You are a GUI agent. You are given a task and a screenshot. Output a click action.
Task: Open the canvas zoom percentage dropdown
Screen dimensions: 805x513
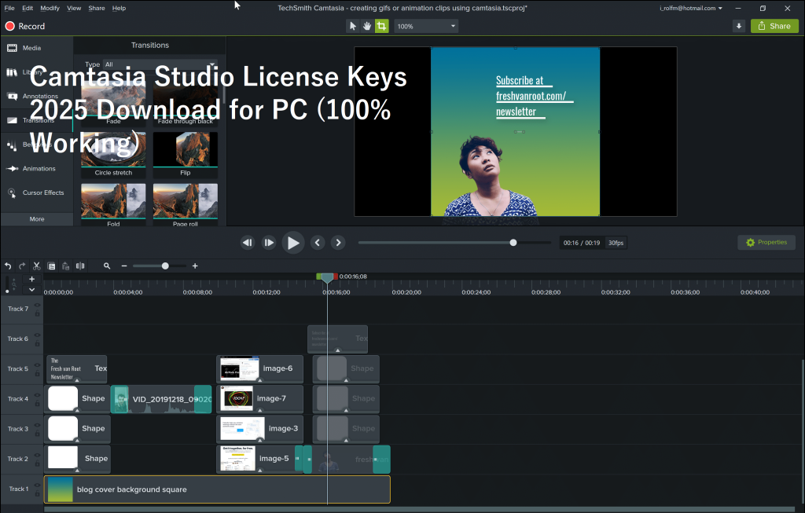coord(425,26)
